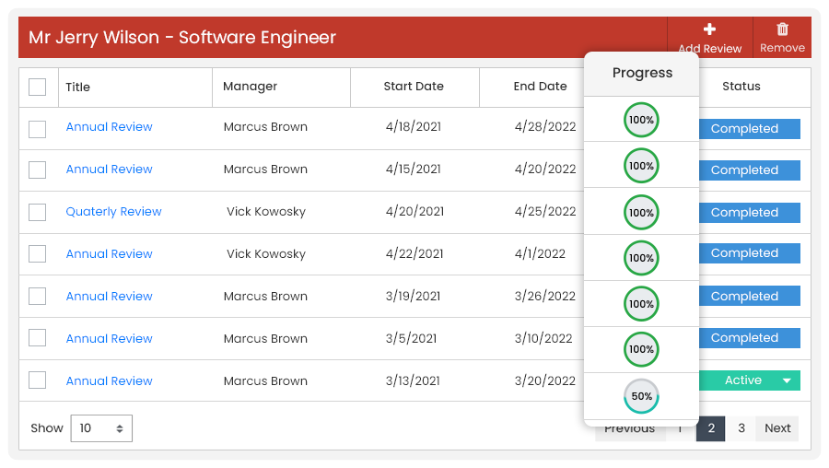The image size is (829, 468).
Task: Click 100% progress circle for 4/18/2021 review
Action: [x=641, y=120]
